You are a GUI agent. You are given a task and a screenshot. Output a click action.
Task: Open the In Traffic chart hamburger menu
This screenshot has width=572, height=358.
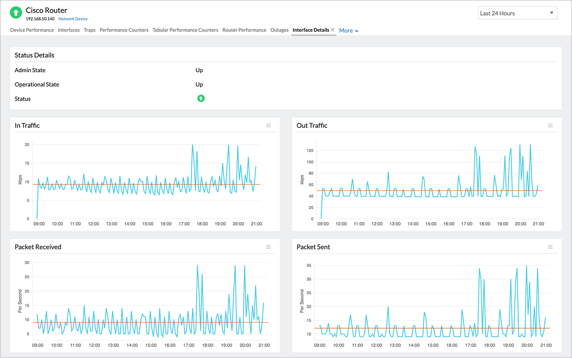pyautogui.click(x=268, y=125)
